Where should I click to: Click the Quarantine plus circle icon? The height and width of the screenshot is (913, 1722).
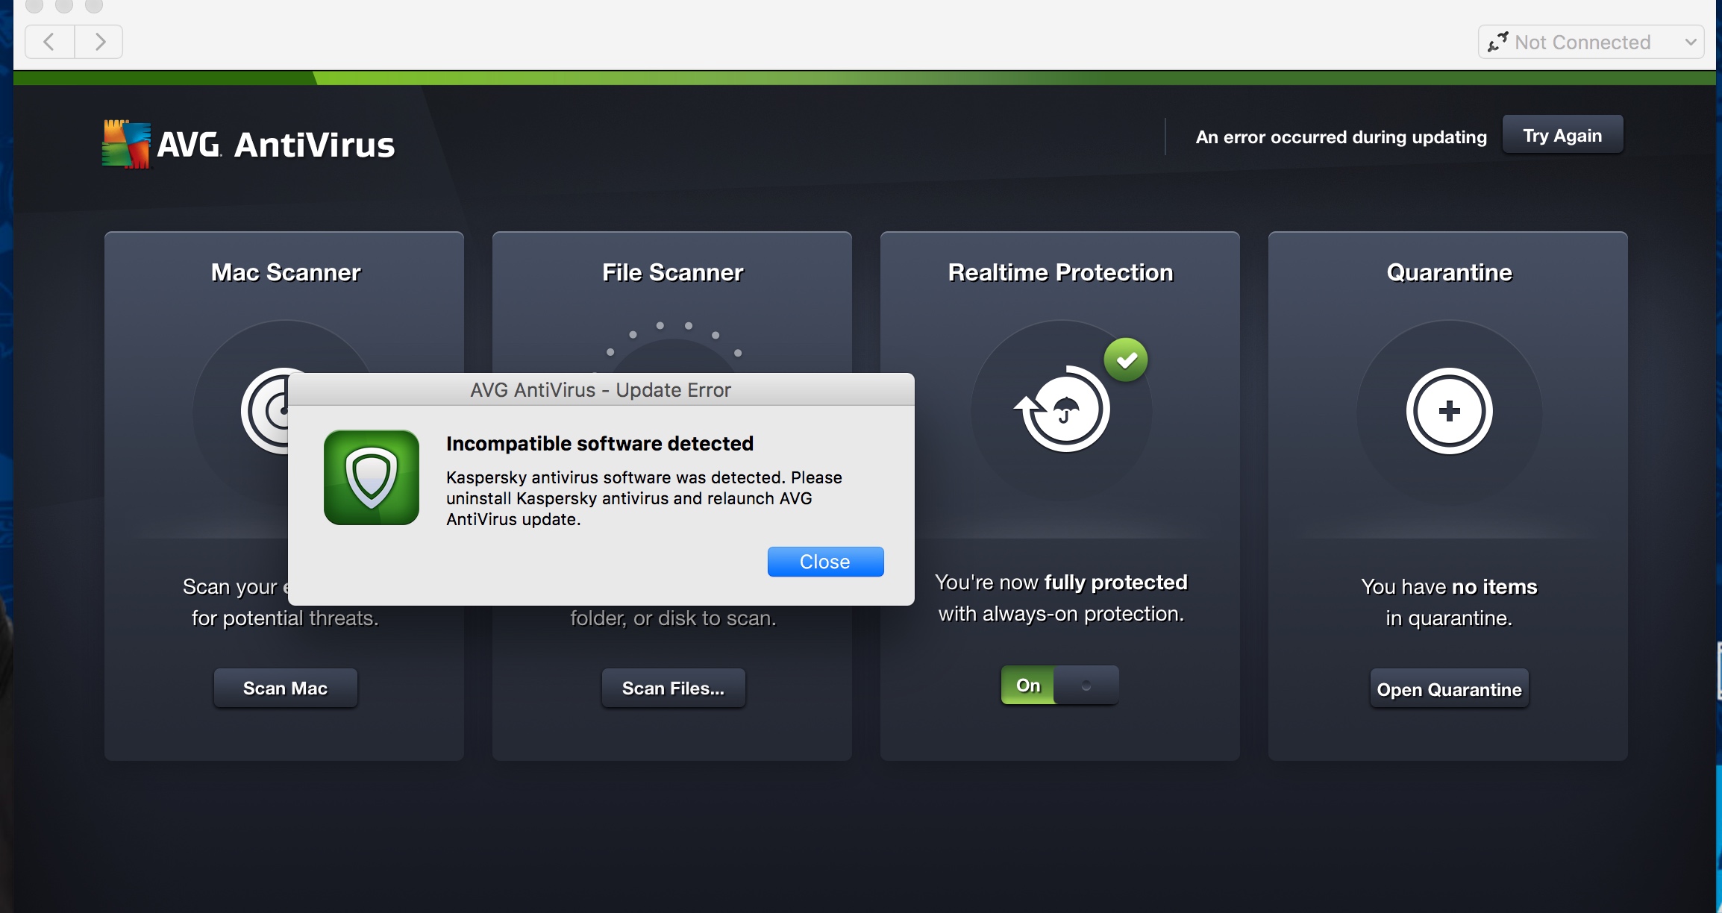point(1449,411)
